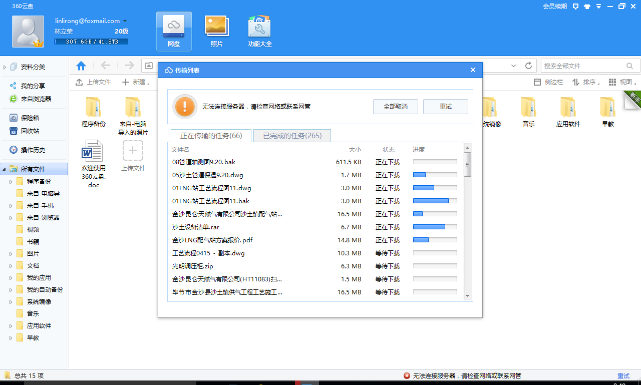Open 来自浏览器 in the sidebar
The height and width of the screenshot is (385, 641).
(31, 99)
